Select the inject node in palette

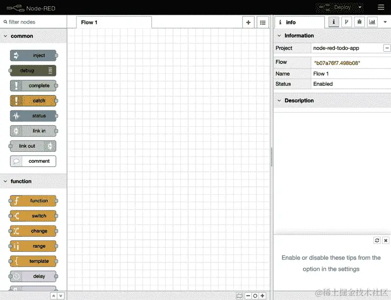33,55
